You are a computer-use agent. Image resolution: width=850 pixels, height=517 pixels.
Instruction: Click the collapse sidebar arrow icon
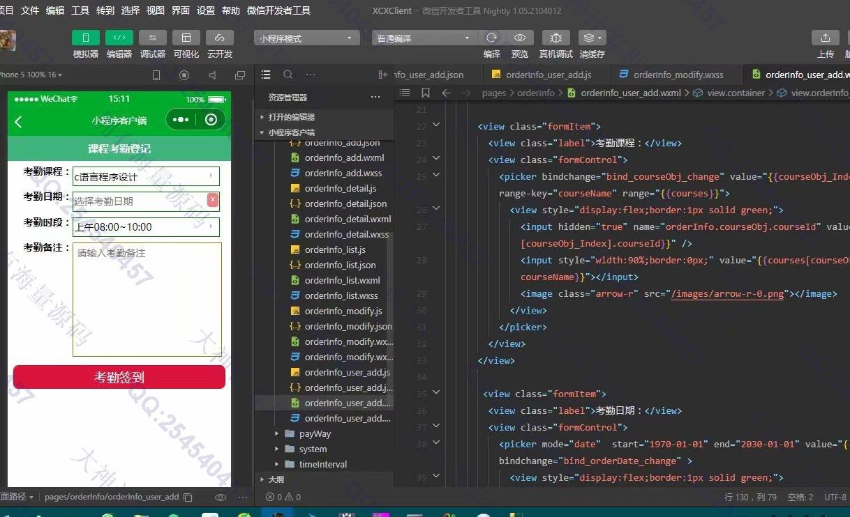tap(383, 75)
